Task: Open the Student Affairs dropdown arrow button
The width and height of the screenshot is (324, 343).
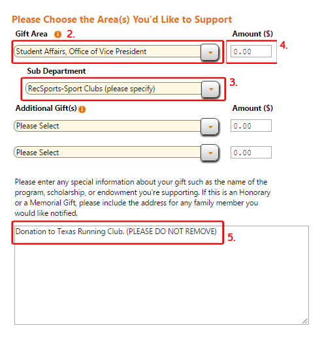Action: point(210,53)
